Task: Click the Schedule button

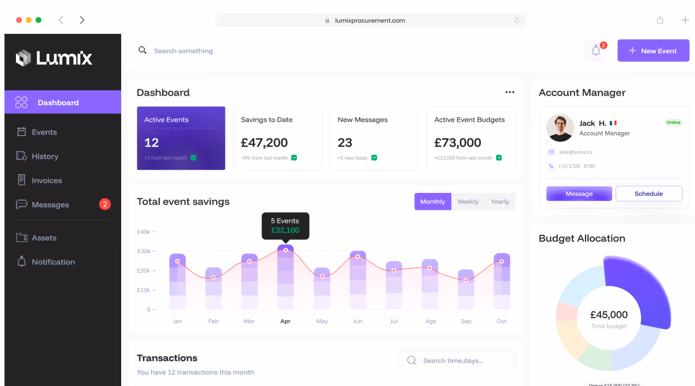Action: (x=649, y=193)
